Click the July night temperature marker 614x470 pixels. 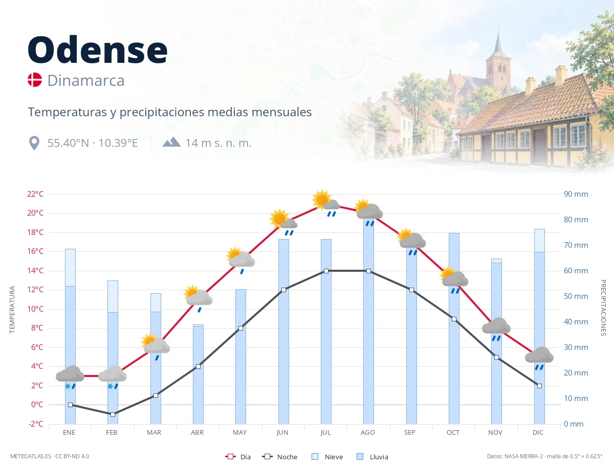326,271
